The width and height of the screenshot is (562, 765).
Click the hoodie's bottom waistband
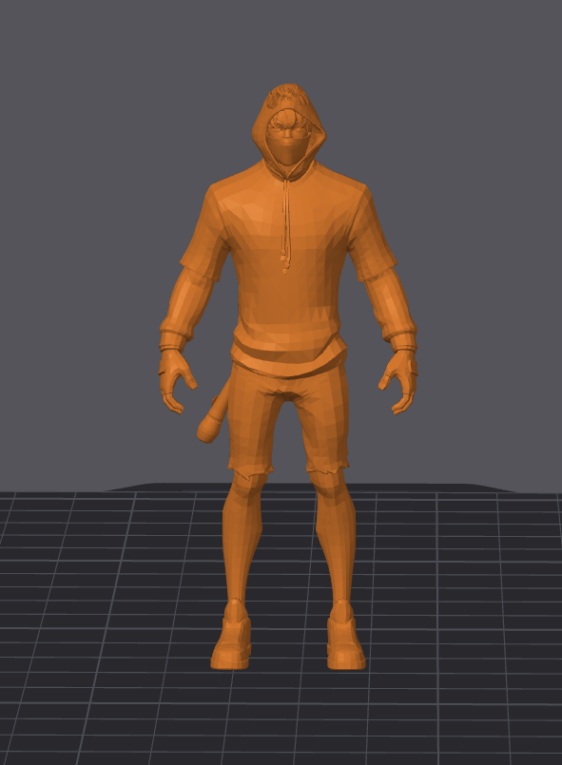click(288, 358)
